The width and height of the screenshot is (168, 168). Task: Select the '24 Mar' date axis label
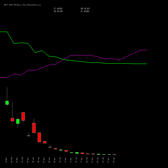(11, 160)
